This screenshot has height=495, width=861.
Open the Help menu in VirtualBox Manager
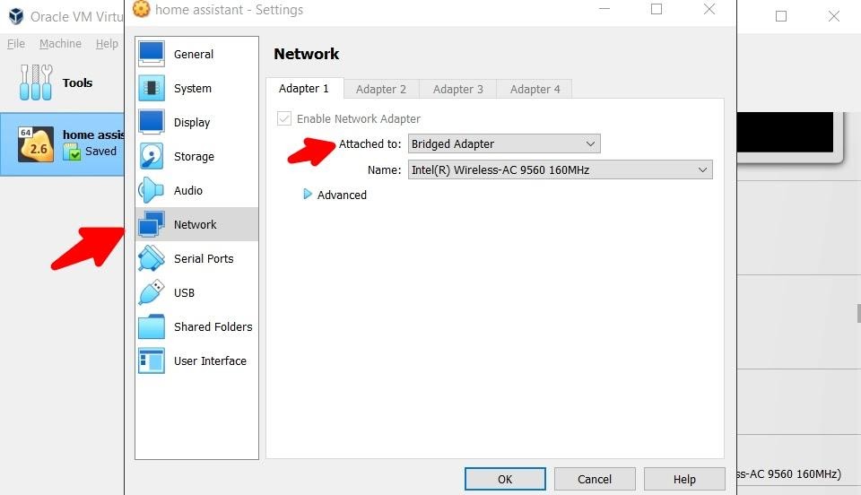coord(107,43)
